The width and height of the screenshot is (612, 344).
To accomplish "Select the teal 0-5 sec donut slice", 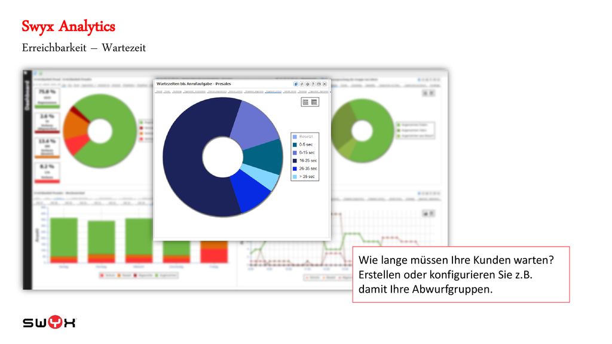I will [264, 156].
